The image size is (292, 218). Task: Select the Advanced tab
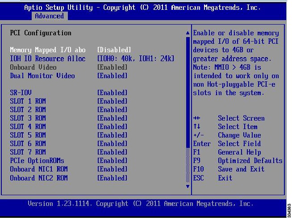coord(50,16)
